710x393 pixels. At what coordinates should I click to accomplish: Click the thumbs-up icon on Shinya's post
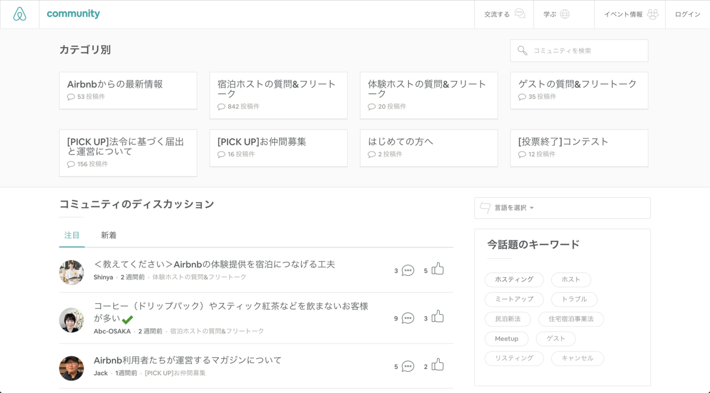click(438, 269)
